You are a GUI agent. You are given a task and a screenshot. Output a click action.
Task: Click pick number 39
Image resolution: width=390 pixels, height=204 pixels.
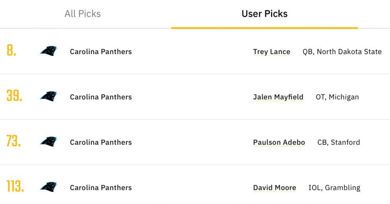(x=14, y=96)
